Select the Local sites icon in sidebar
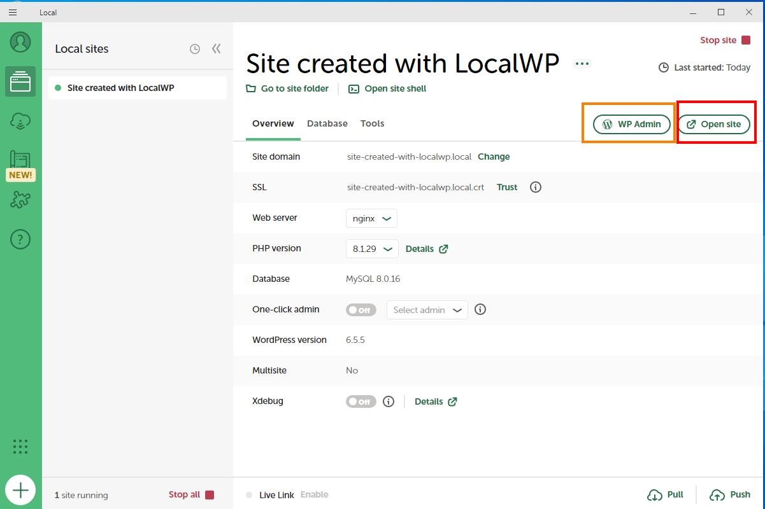 20,81
